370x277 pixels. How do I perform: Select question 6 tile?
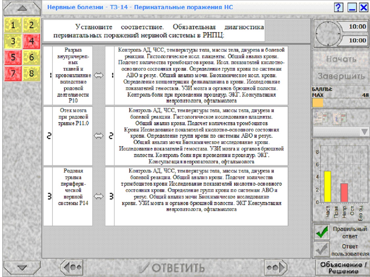tap(31, 57)
